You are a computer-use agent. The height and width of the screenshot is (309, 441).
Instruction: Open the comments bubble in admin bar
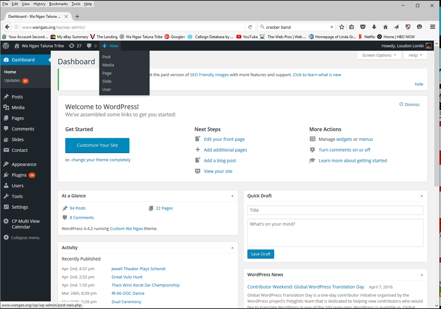[x=92, y=46]
